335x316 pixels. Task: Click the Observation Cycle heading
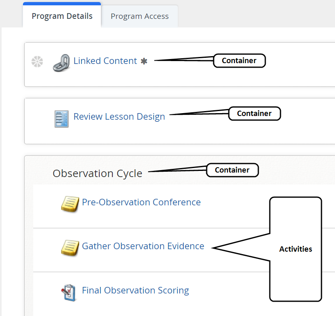point(97,173)
